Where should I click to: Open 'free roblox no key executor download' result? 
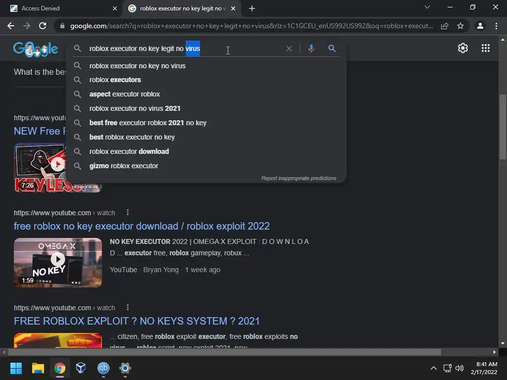click(142, 226)
